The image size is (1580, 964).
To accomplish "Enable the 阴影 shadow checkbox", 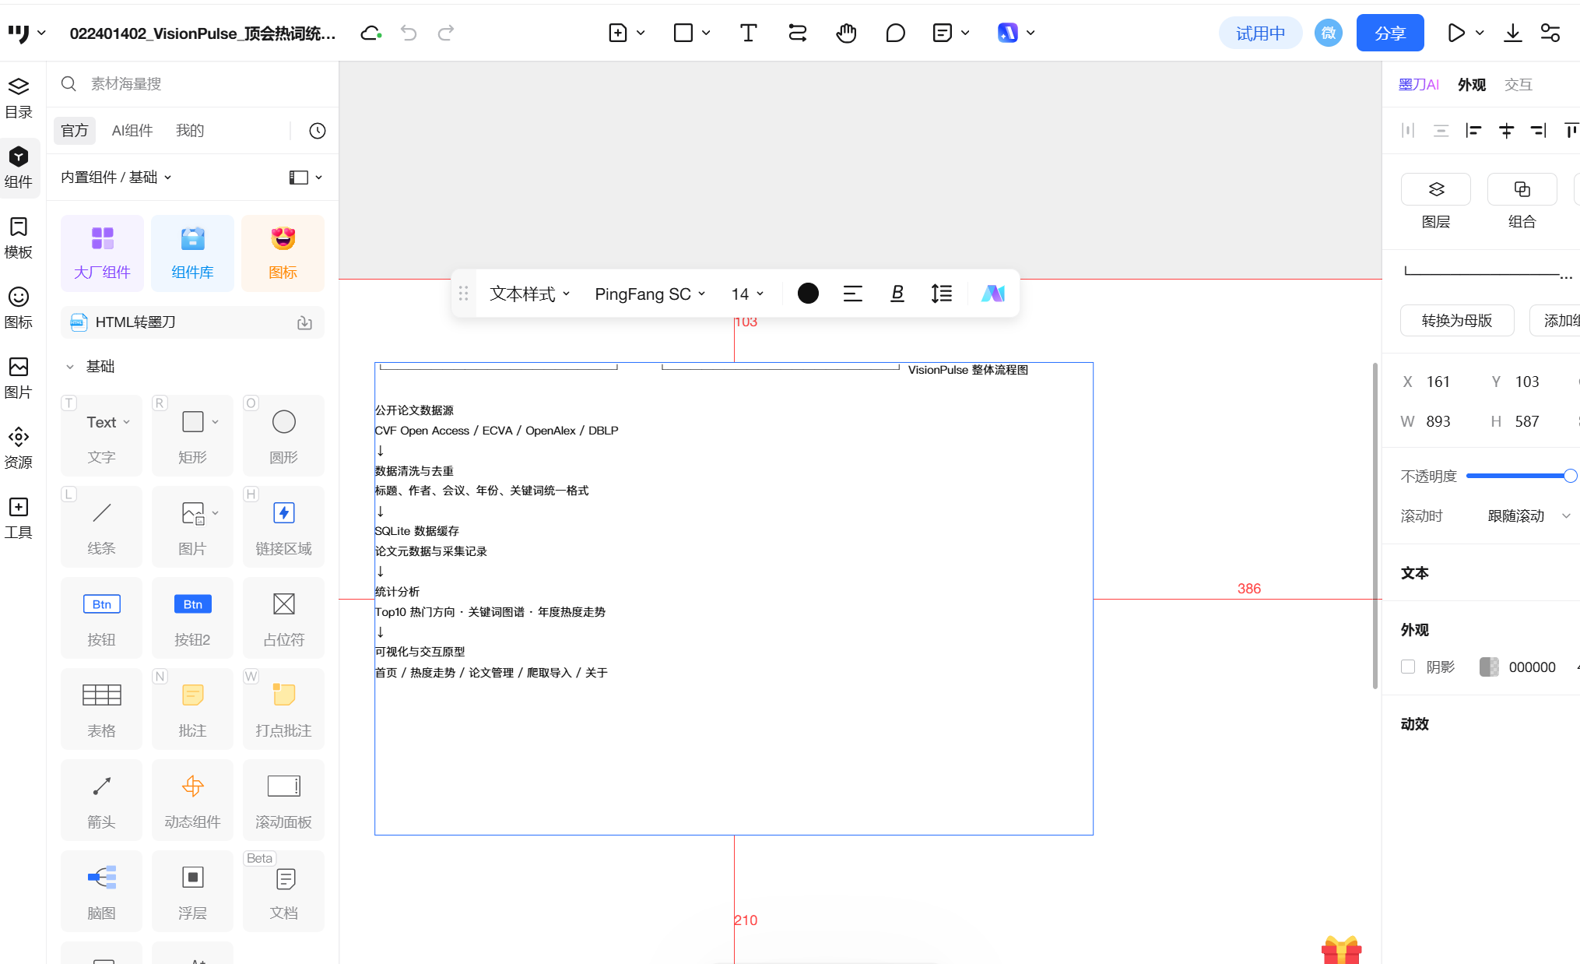I will (x=1407, y=667).
